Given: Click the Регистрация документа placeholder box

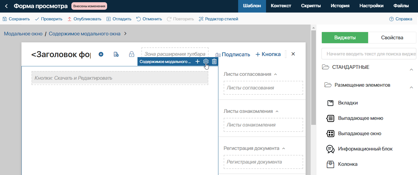Looking at the screenshot, I should point(263,162).
